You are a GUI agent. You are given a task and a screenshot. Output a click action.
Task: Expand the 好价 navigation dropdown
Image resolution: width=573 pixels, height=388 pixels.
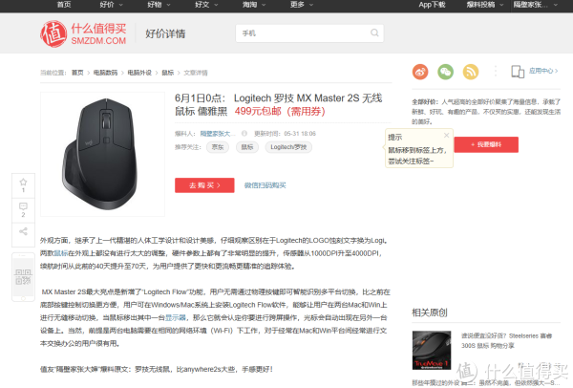(x=111, y=5)
